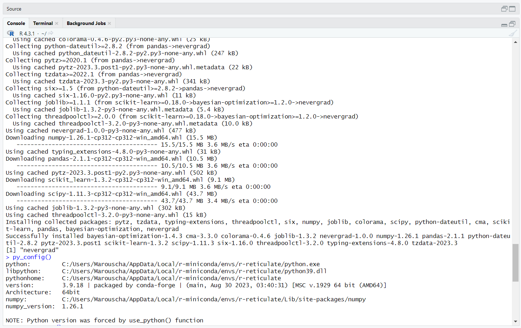Screen dimensions: 521x328
Task: Close the Terminal tab
Action: click(x=56, y=23)
